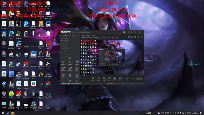Toggle the hidden eye of the topmost source row
This screenshot has height=115, width=204.
point(61,39)
